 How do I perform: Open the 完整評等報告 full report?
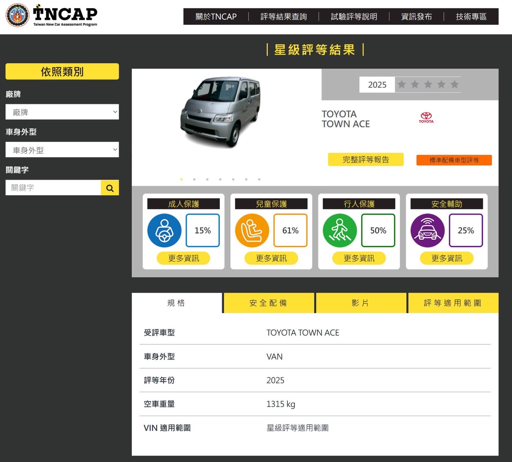pyautogui.click(x=366, y=160)
